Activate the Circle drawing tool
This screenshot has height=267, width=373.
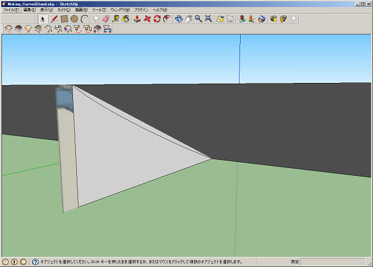click(x=74, y=19)
